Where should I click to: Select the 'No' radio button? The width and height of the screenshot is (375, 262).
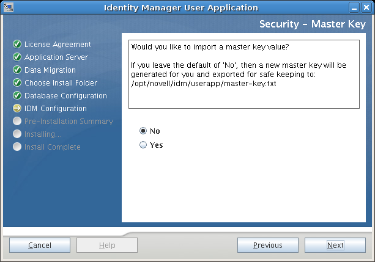(x=144, y=131)
